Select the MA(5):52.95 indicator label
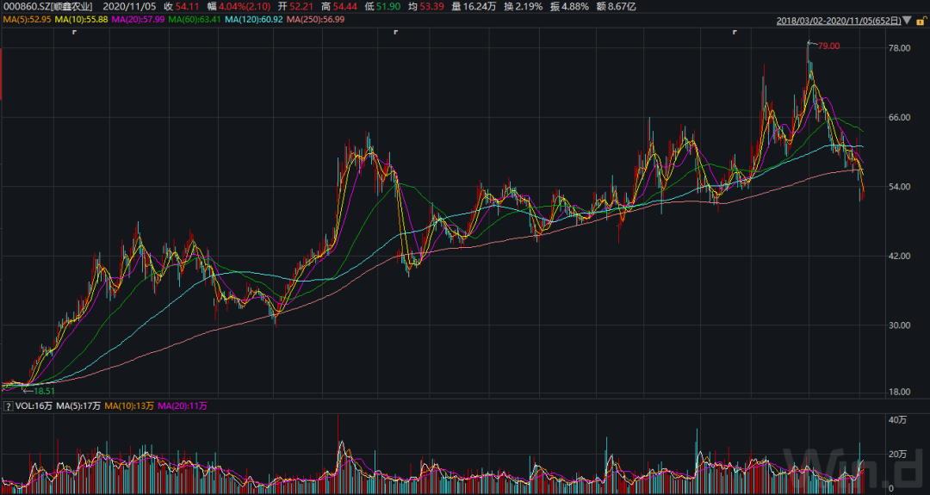This screenshot has width=930, height=495. (27, 19)
